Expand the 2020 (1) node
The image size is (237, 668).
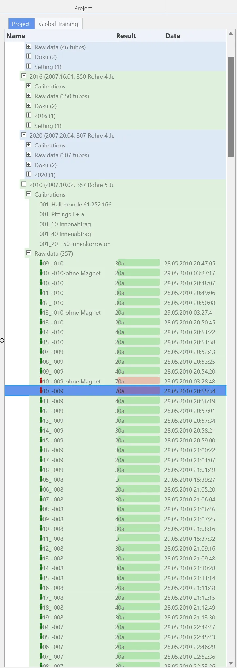tap(28, 174)
